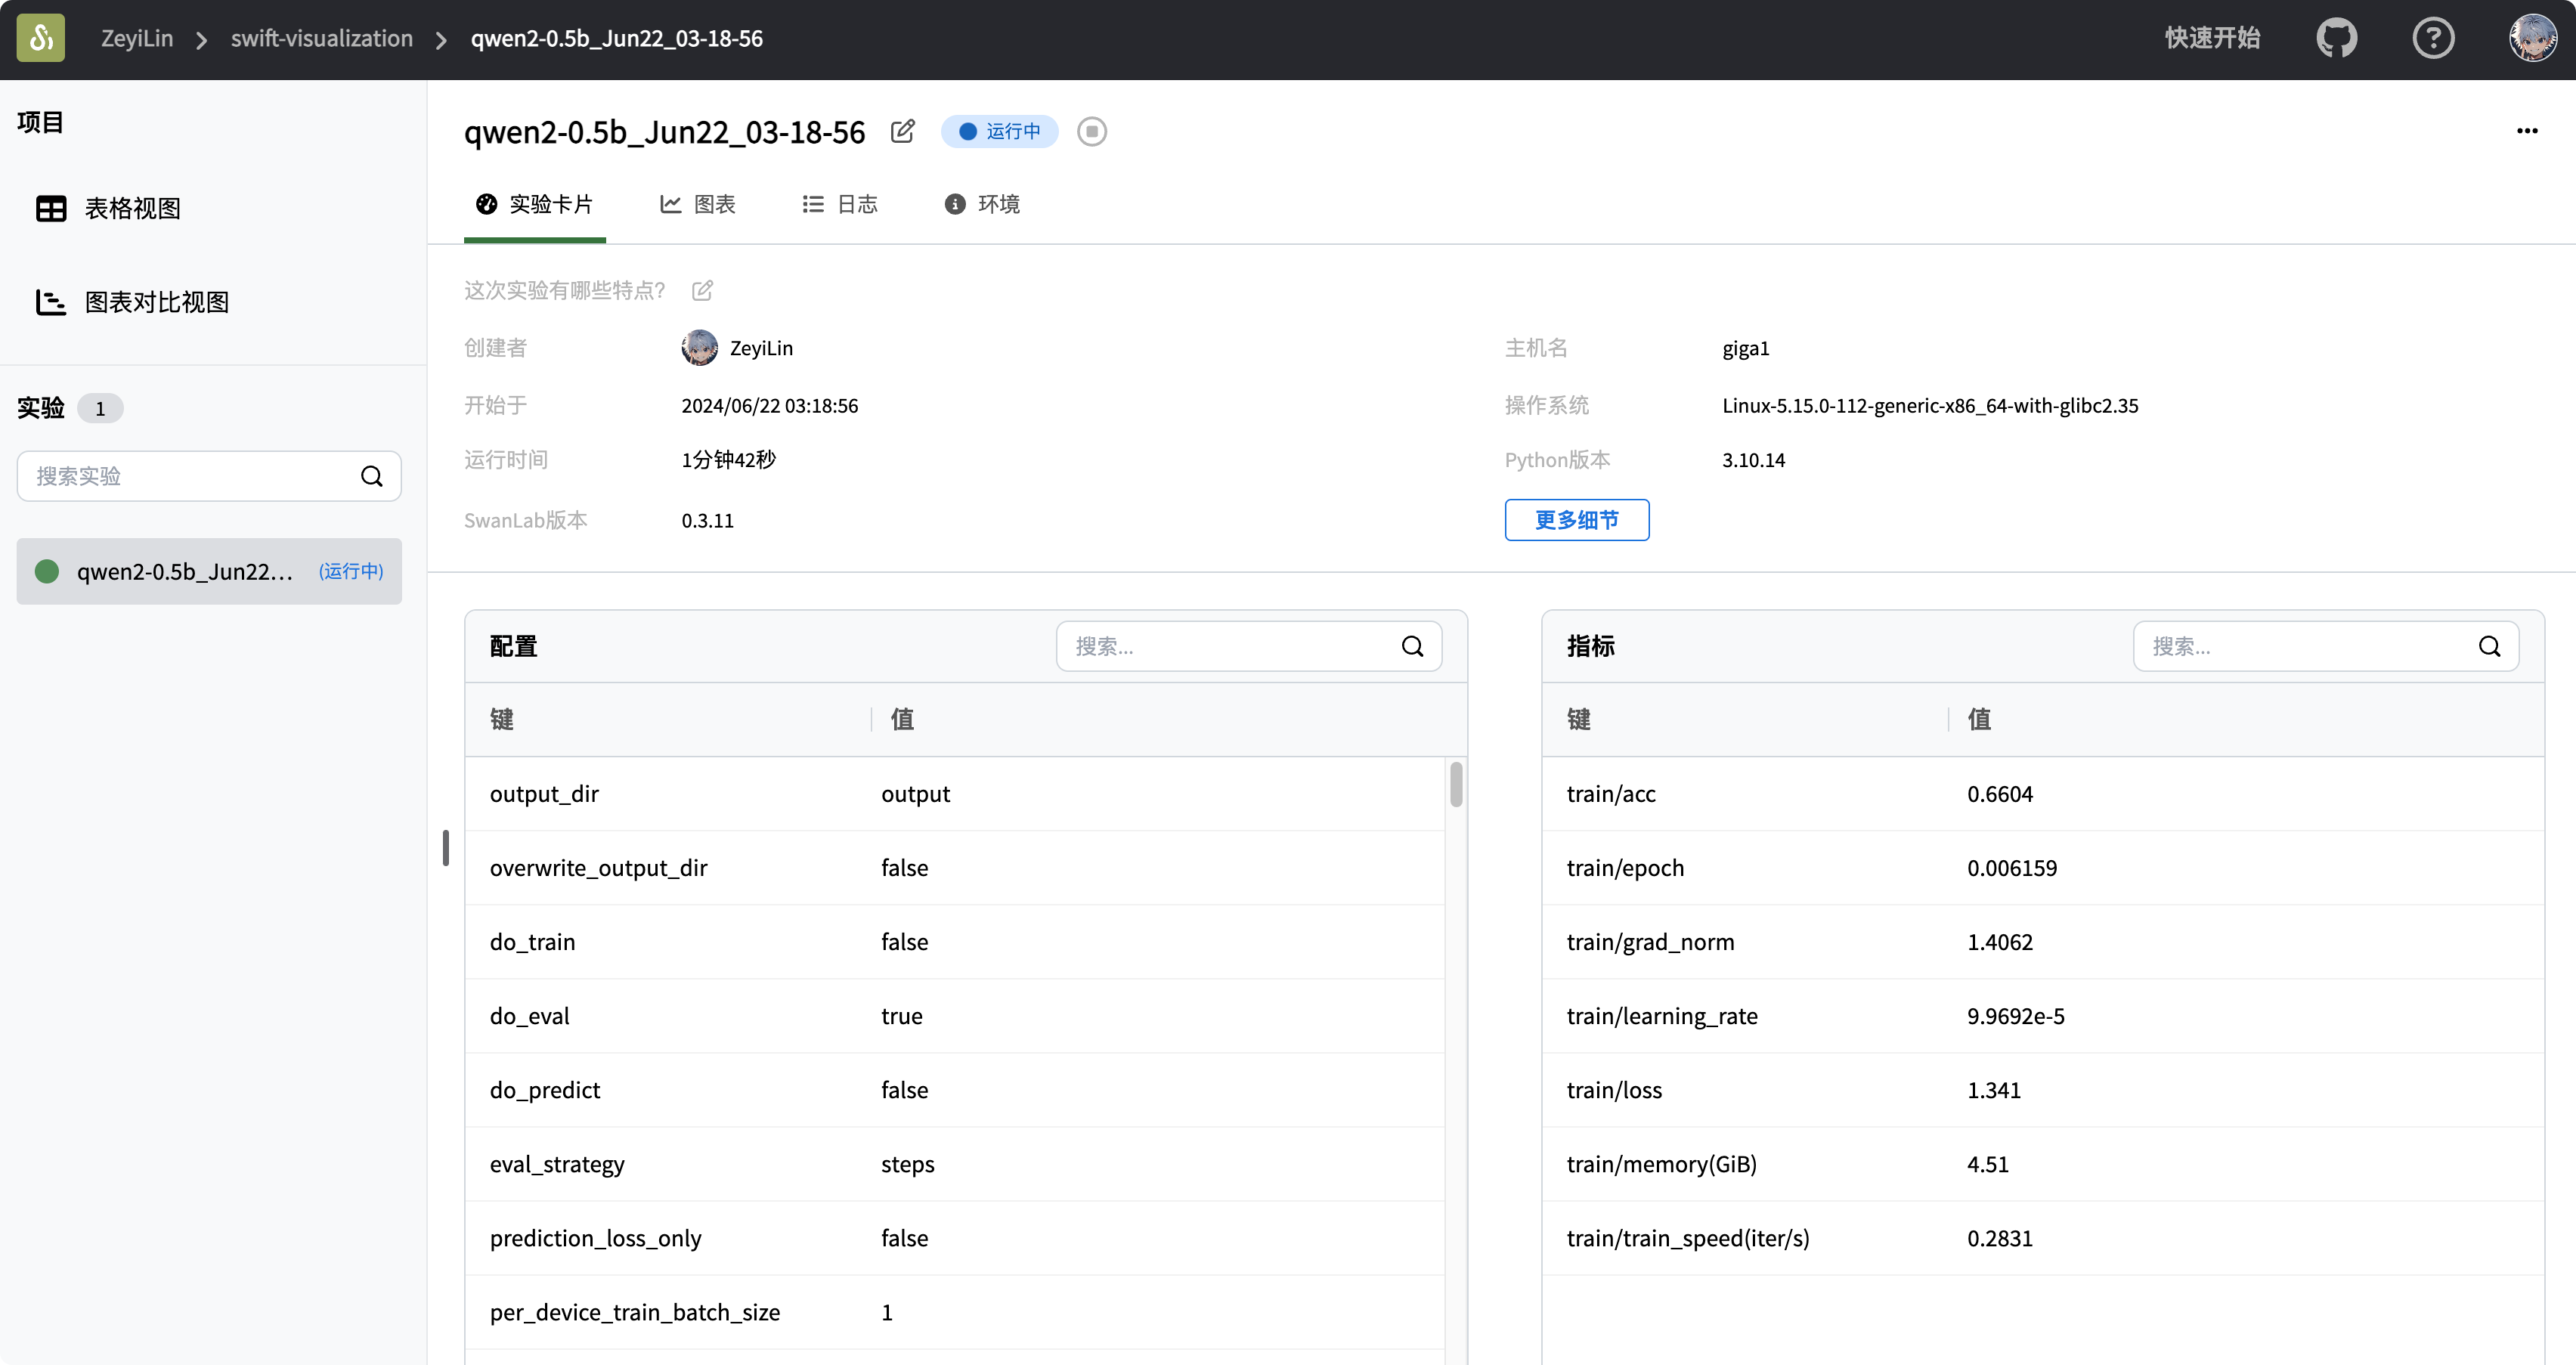The height and width of the screenshot is (1365, 2576).
Task: Focus the 配置 search input
Action: (1249, 646)
